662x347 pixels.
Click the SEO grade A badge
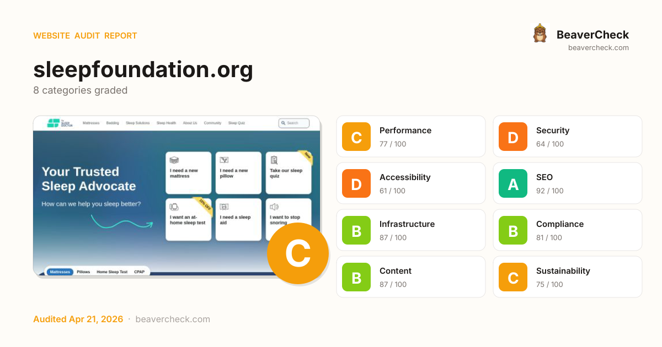(x=513, y=183)
